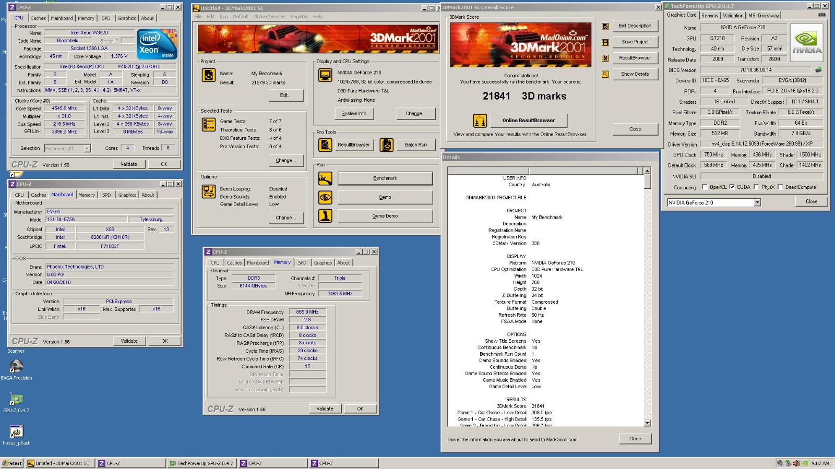This screenshot has width=835, height=469.
Task: Click the system tray clock showing 9:07 AM
Action: [x=820, y=463]
